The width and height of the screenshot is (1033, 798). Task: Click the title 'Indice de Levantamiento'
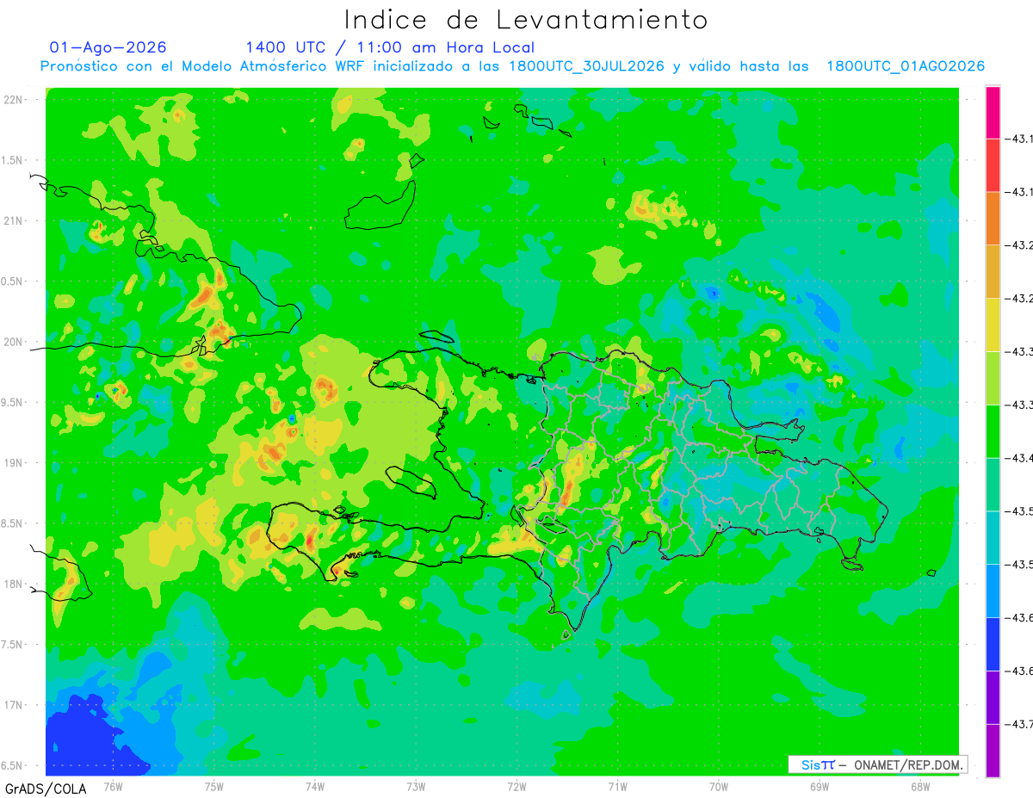coord(526,20)
